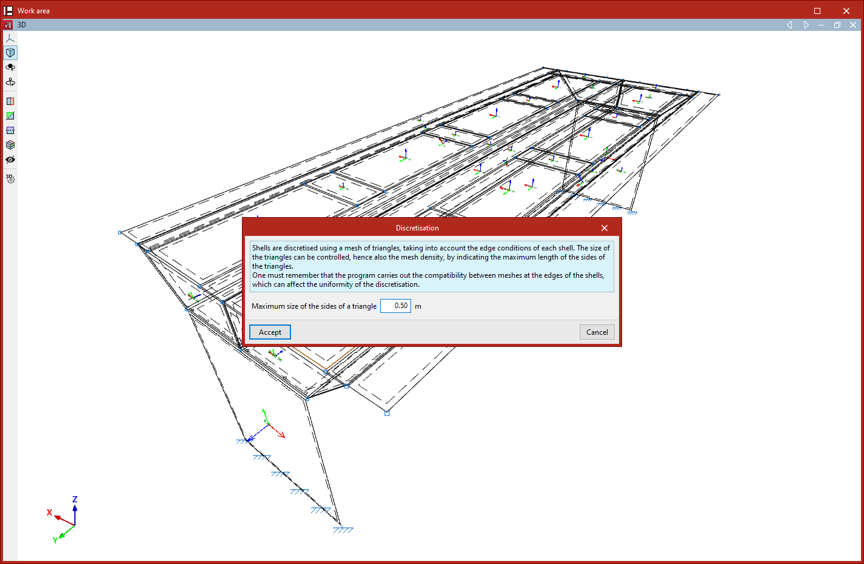Maximize the Work area window
Image resolution: width=864 pixels, height=564 pixels.
[817, 11]
